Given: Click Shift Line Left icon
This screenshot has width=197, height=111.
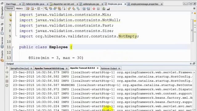Looking at the screenshot, I should (84, 9).
